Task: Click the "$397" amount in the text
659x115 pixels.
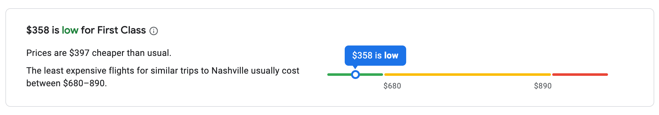Action: coord(79,53)
